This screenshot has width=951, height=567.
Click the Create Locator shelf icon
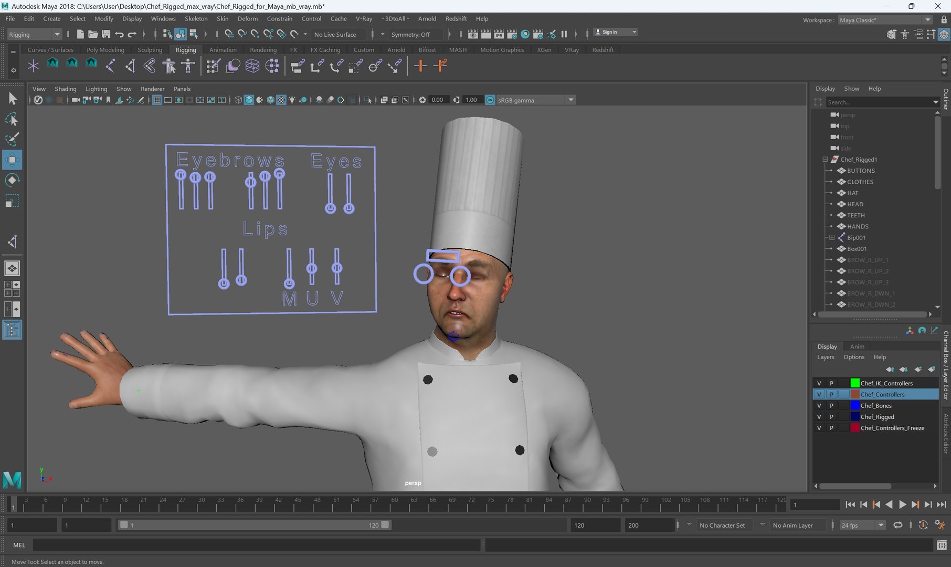point(33,66)
